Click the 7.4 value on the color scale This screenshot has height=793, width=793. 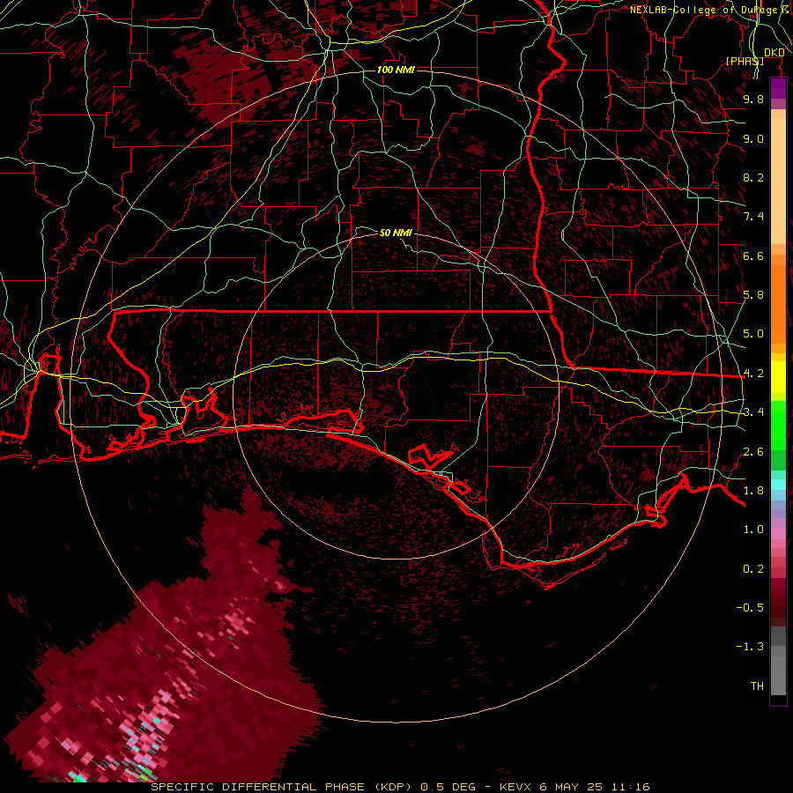753,217
